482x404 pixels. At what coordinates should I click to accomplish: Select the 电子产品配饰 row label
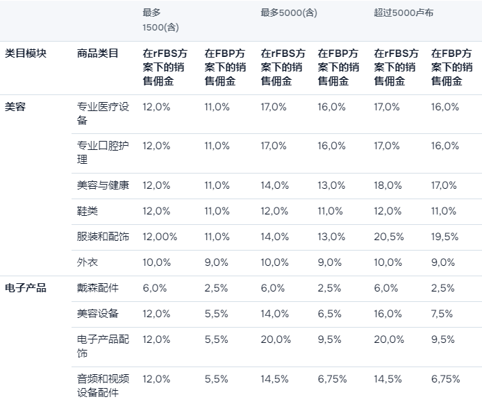point(103,346)
